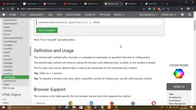Go back to previous page
196x110 pixels.
[x=3, y=9]
